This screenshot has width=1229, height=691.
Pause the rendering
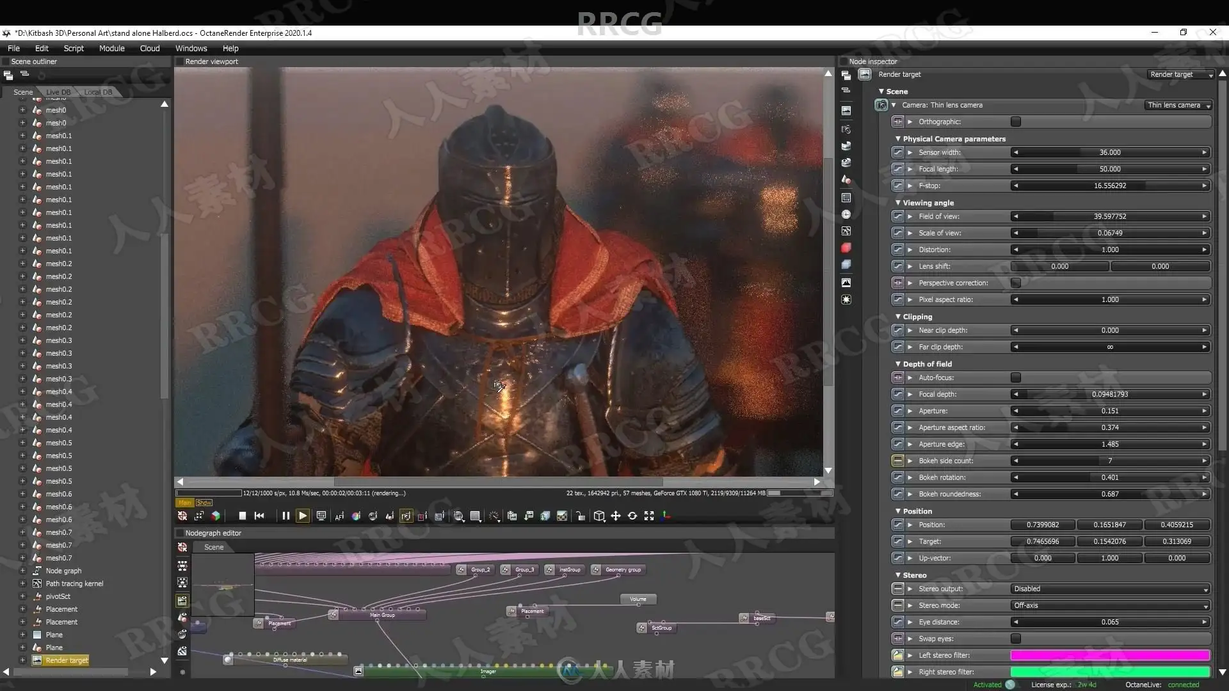click(285, 516)
